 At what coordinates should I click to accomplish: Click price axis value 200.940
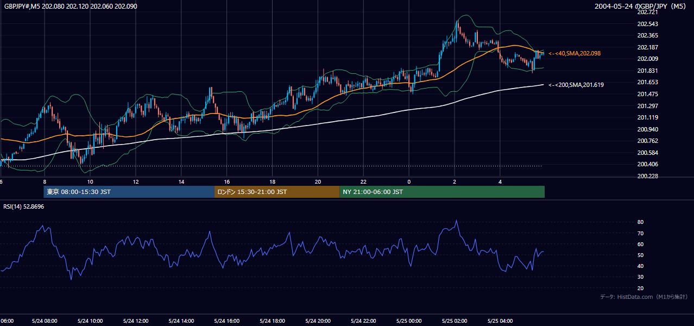click(647, 129)
